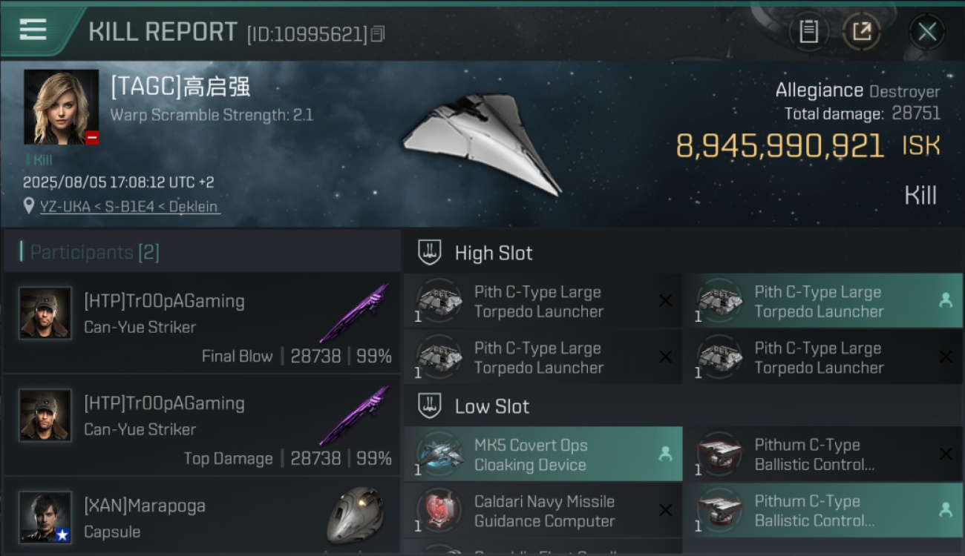
Task: Open the hamburger menu beside Kill Report
Action: [33, 30]
